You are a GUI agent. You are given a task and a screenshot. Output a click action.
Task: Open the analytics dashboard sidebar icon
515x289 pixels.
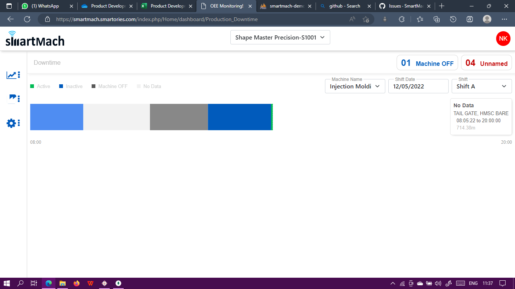point(11,75)
